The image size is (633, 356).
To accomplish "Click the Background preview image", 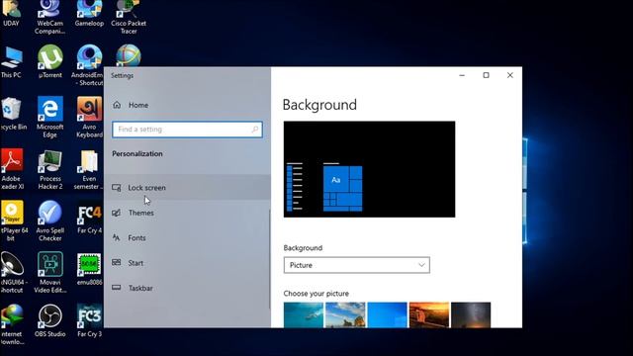I will coord(369,169).
